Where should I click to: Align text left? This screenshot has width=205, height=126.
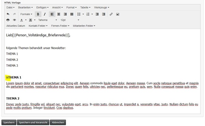tap(52, 14)
